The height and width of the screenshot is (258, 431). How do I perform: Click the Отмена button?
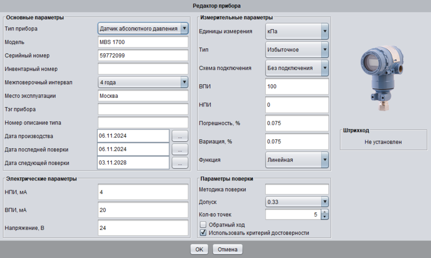tap(227, 249)
